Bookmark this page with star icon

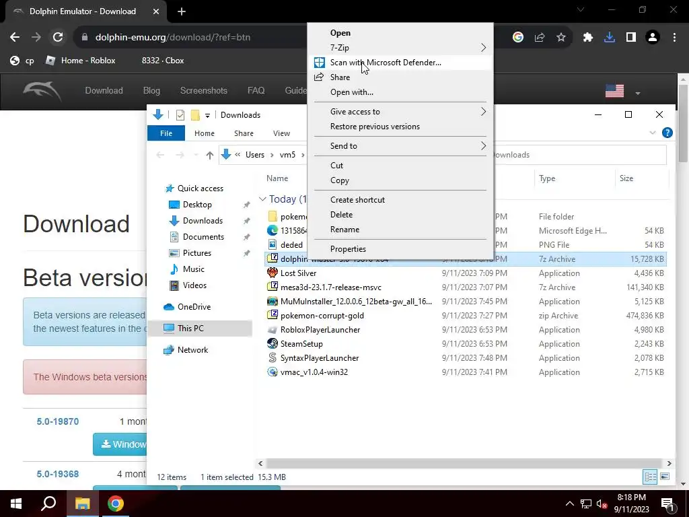point(561,38)
